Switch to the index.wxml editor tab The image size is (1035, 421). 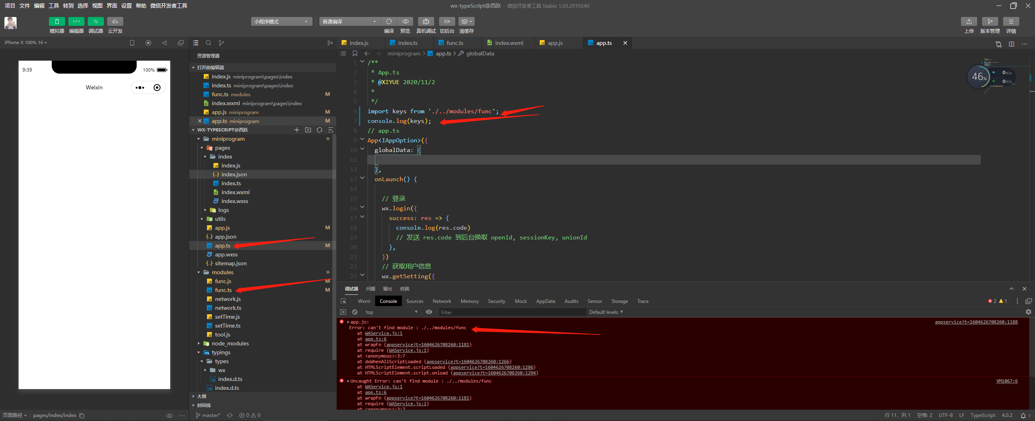pyautogui.click(x=509, y=43)
